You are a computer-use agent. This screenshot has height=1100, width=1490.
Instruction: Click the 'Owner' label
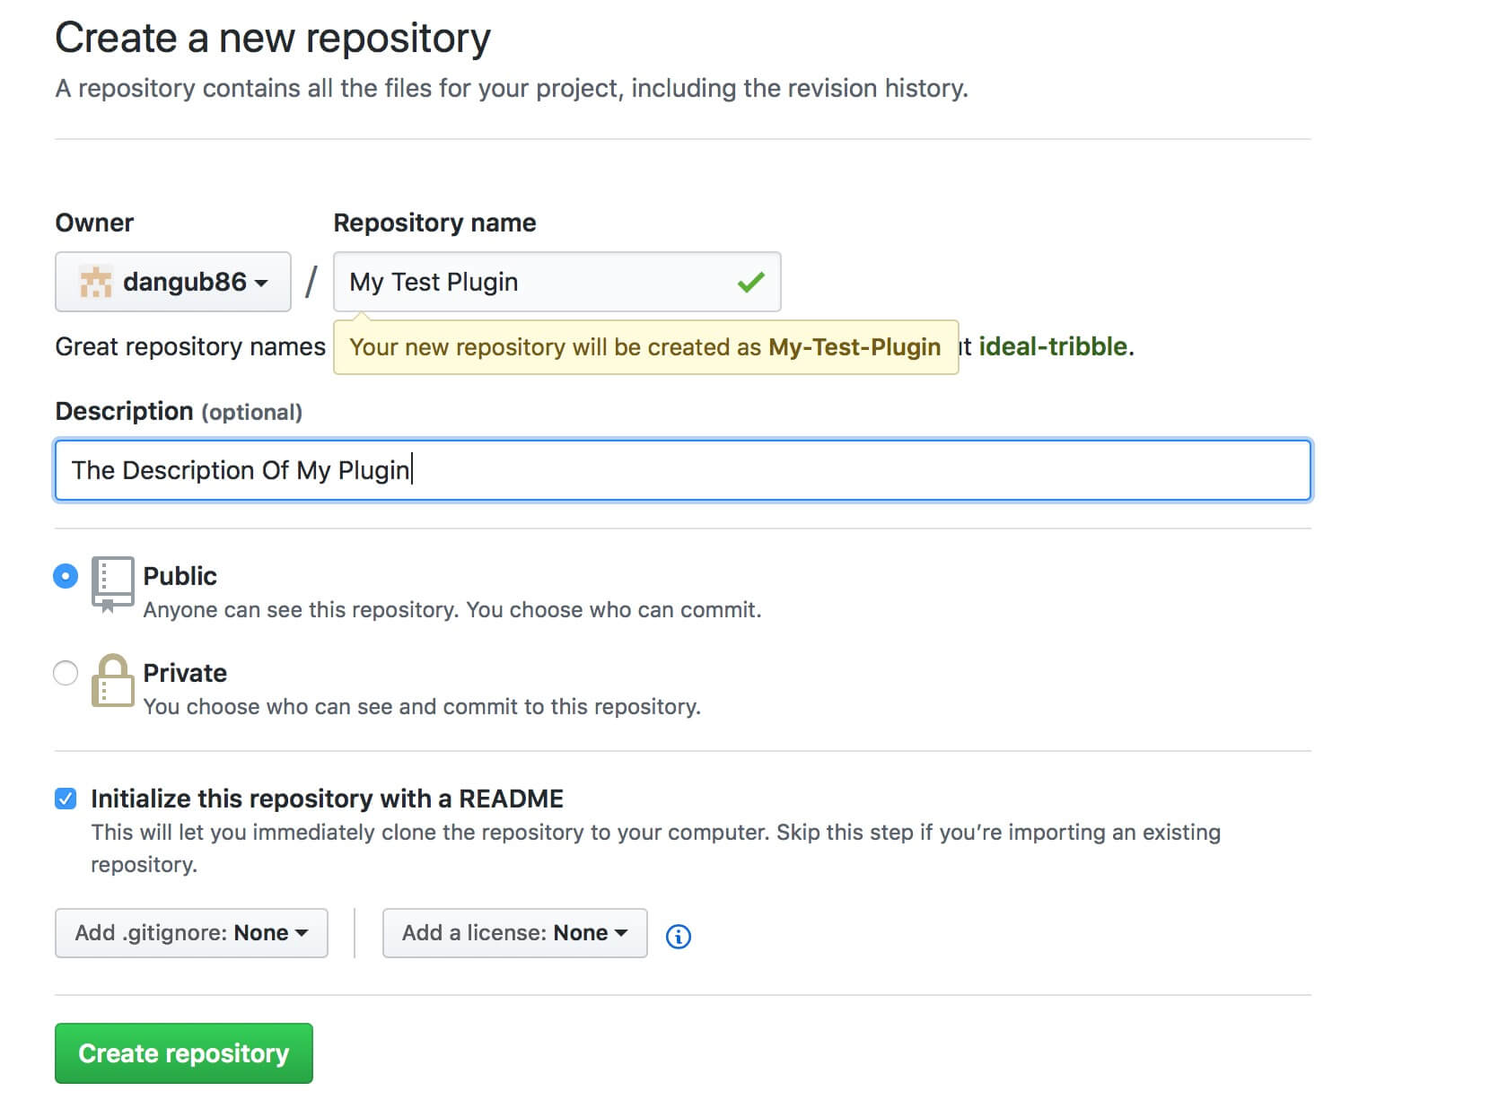pos(94,223)
